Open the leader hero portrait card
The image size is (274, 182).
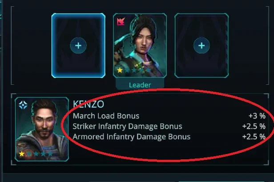point(140,45)
